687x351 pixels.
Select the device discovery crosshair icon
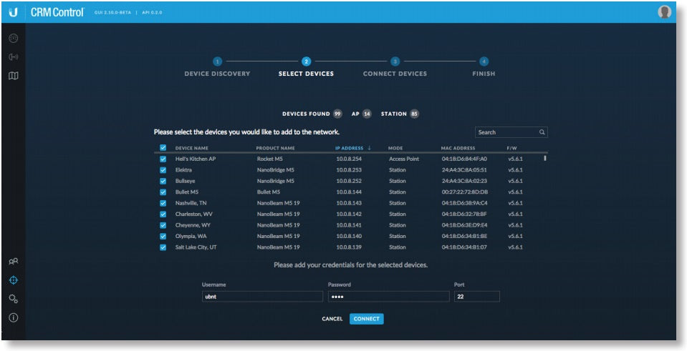click(14, 280)
